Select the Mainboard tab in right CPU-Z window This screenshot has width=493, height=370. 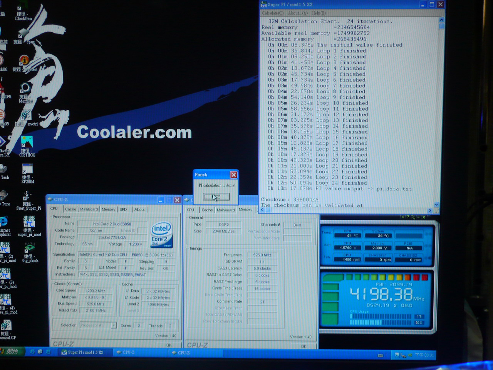[226, 210]
